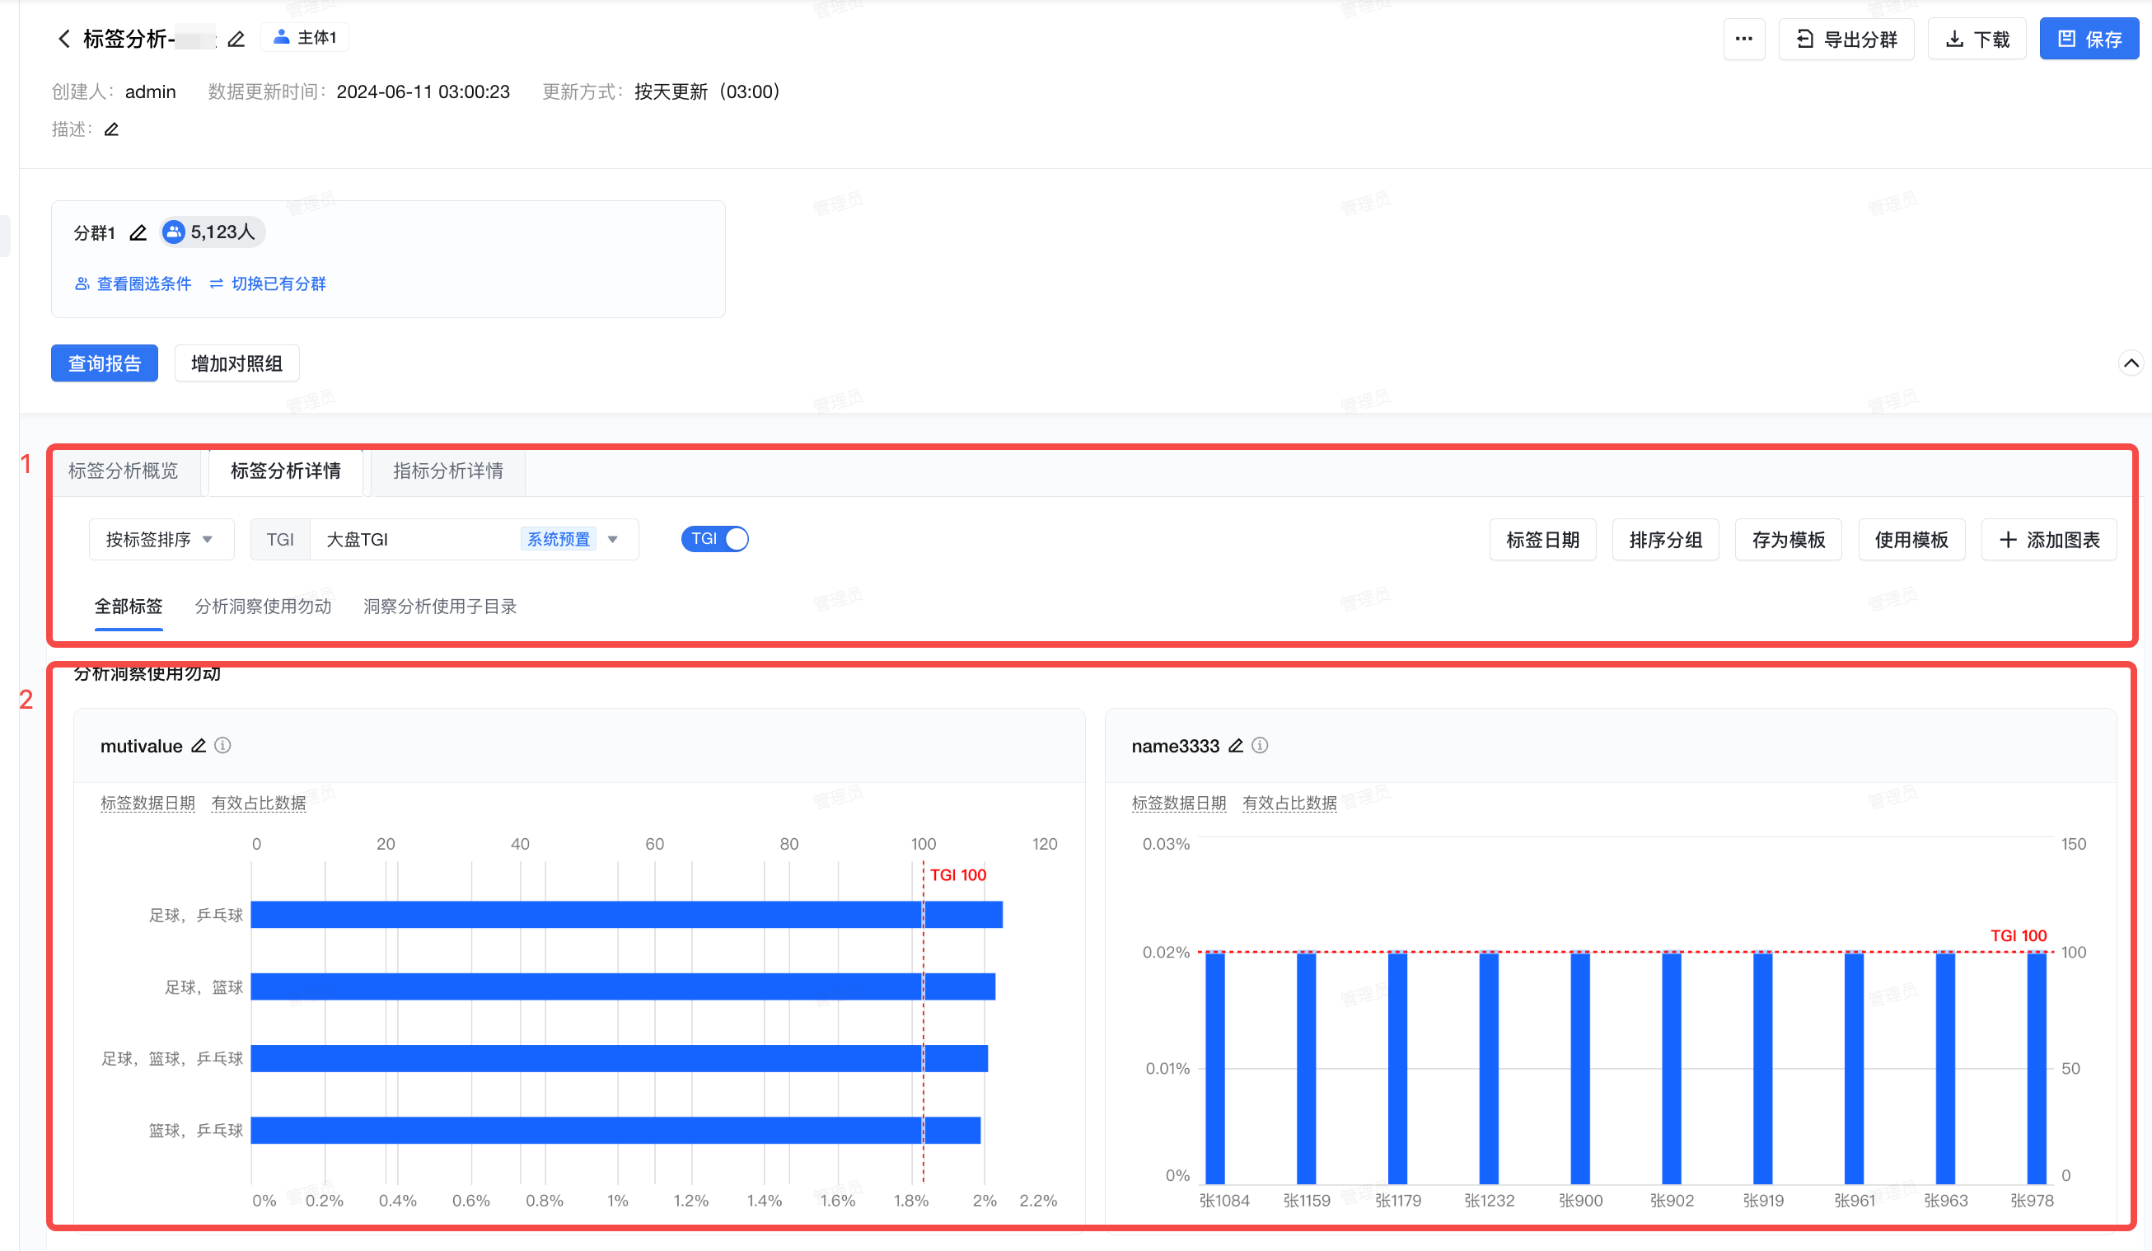Click the 系统预置 tag in TGI selector
The height and width of the screenshot is (1251, 2152).
(559, 539)
